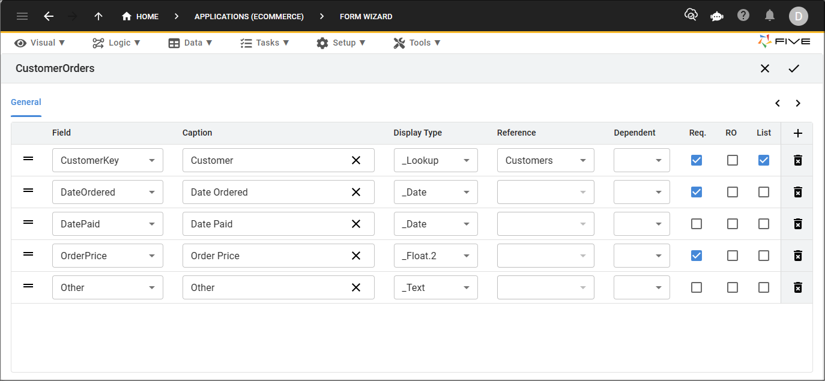The width and height of the screenshot is (825, 381).
Task: Clear the Other caption text
Action: pos(356,287)
